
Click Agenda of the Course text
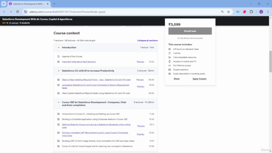coord(72,57)
